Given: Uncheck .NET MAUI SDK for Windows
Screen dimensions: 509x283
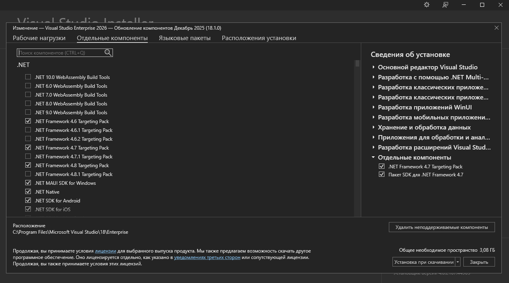Looking at the screenshot, I should click(28, 183).
